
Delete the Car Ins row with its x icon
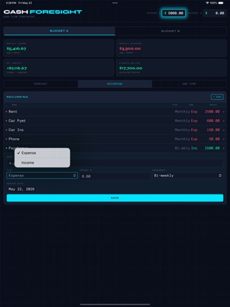point(224,130)
